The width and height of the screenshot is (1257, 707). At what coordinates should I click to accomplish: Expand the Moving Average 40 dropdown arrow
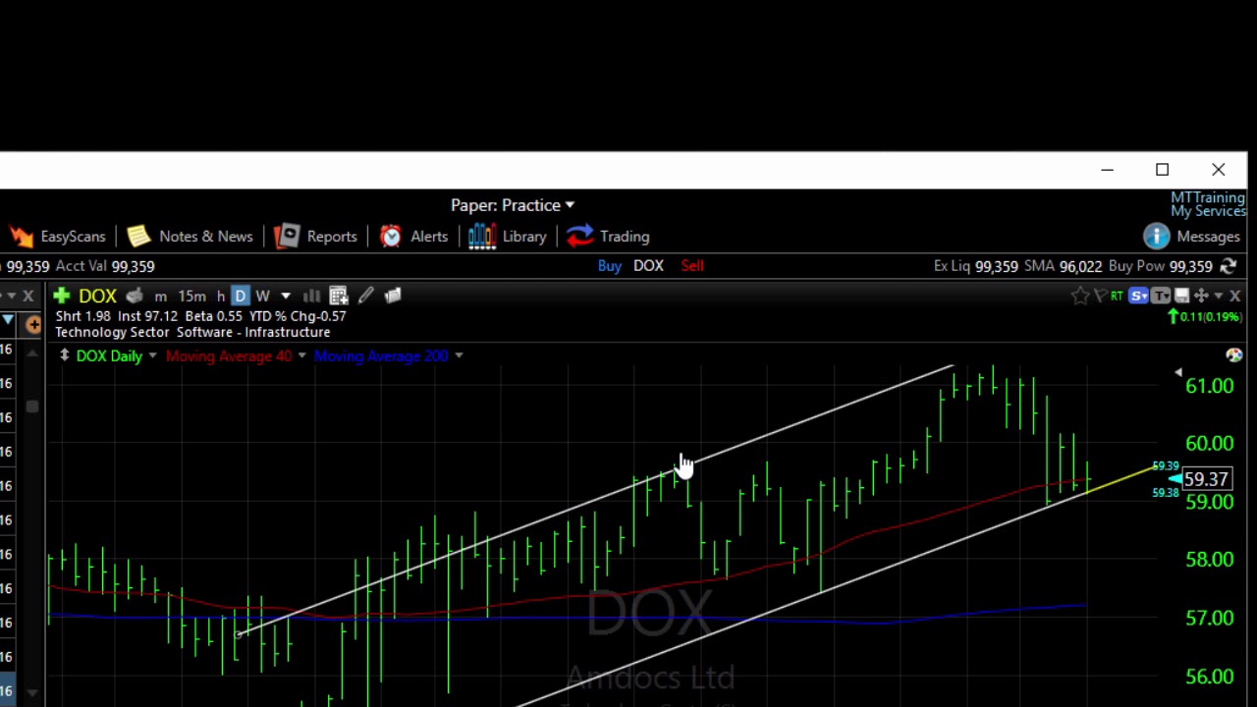301,356
